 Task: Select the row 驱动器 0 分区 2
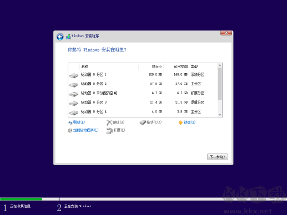pos(143,84)
